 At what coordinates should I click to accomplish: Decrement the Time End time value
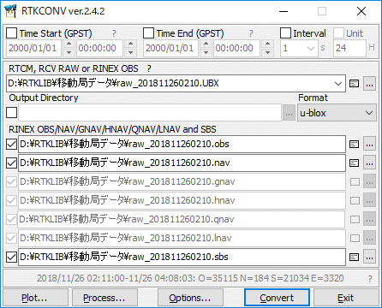pyautogui.click(x=267, y=52)
